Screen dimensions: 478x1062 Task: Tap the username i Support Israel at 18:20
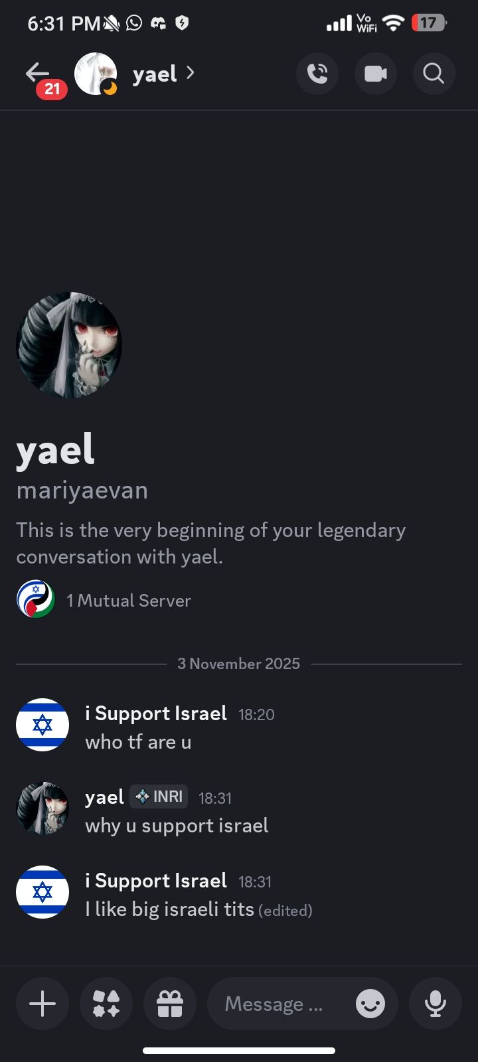(x=156, y=714)
